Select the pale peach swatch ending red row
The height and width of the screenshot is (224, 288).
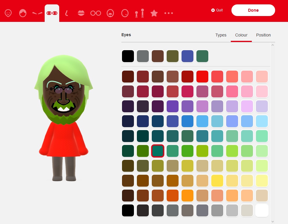(262, 77)
